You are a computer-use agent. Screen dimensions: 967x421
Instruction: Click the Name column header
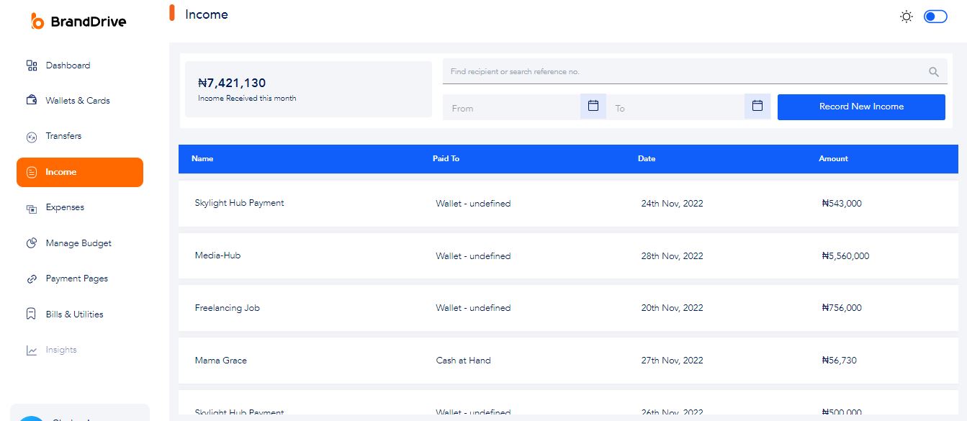click(202, 158)
